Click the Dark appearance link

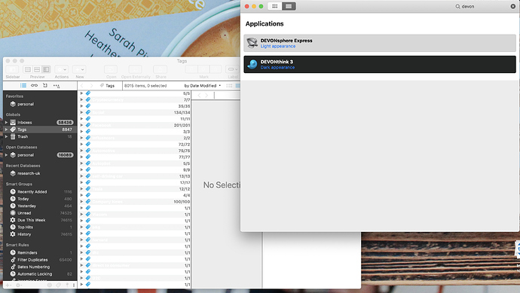point(277,67)
